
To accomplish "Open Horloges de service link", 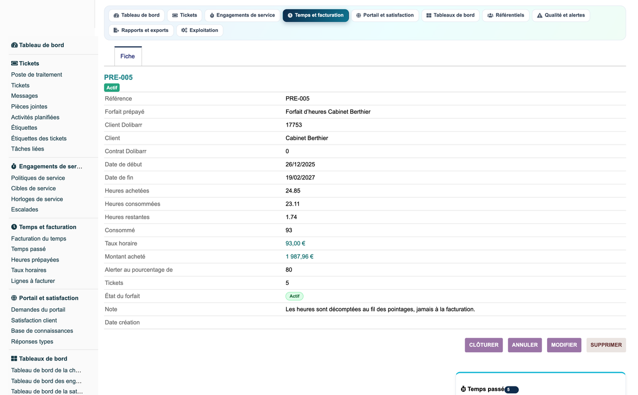I will click(37, 199).
